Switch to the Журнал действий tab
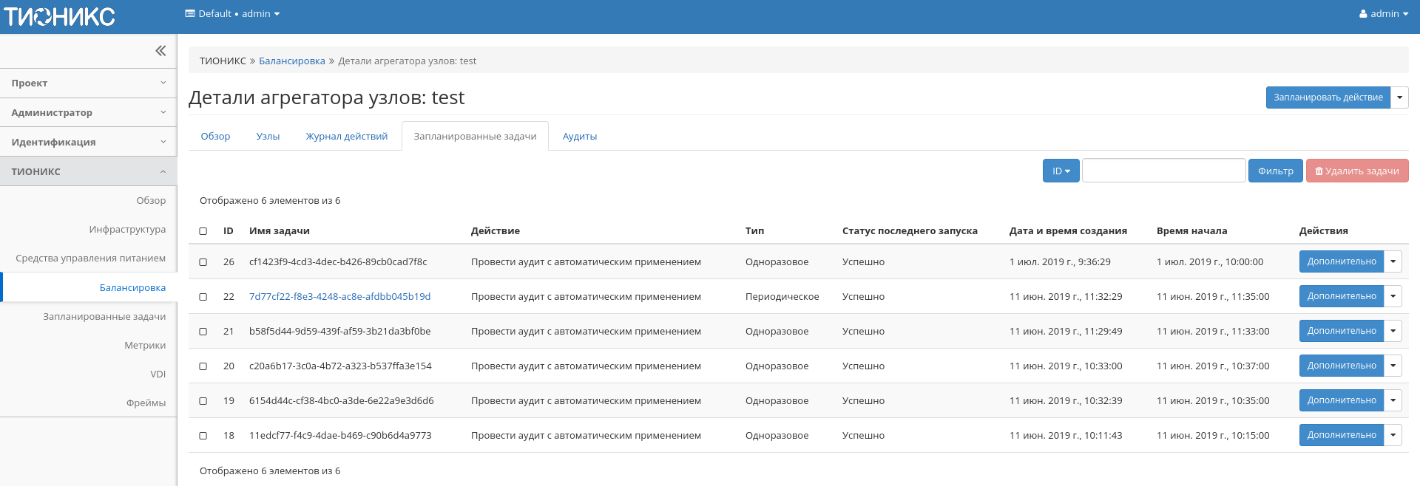1420x486 pixels. 346,137
